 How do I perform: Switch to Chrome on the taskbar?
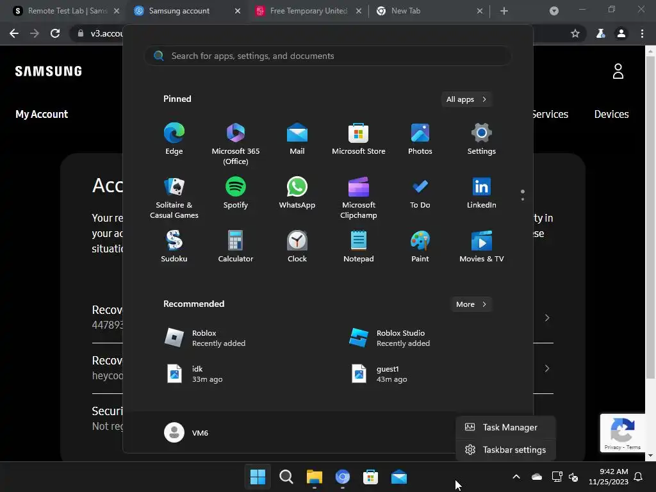coord(343,477)
